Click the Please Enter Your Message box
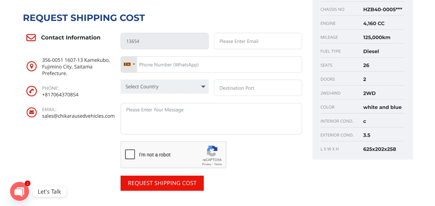This screenshot has height=206, width=435. point(211,118)
